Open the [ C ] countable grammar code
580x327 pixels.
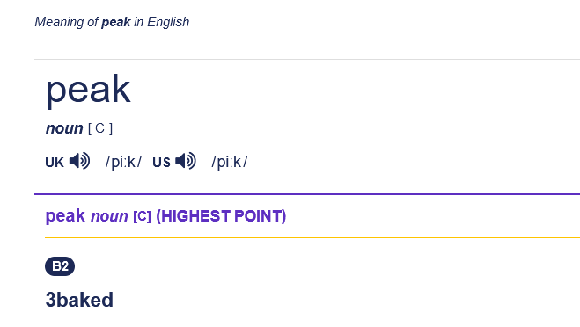(x=100, y=128)
